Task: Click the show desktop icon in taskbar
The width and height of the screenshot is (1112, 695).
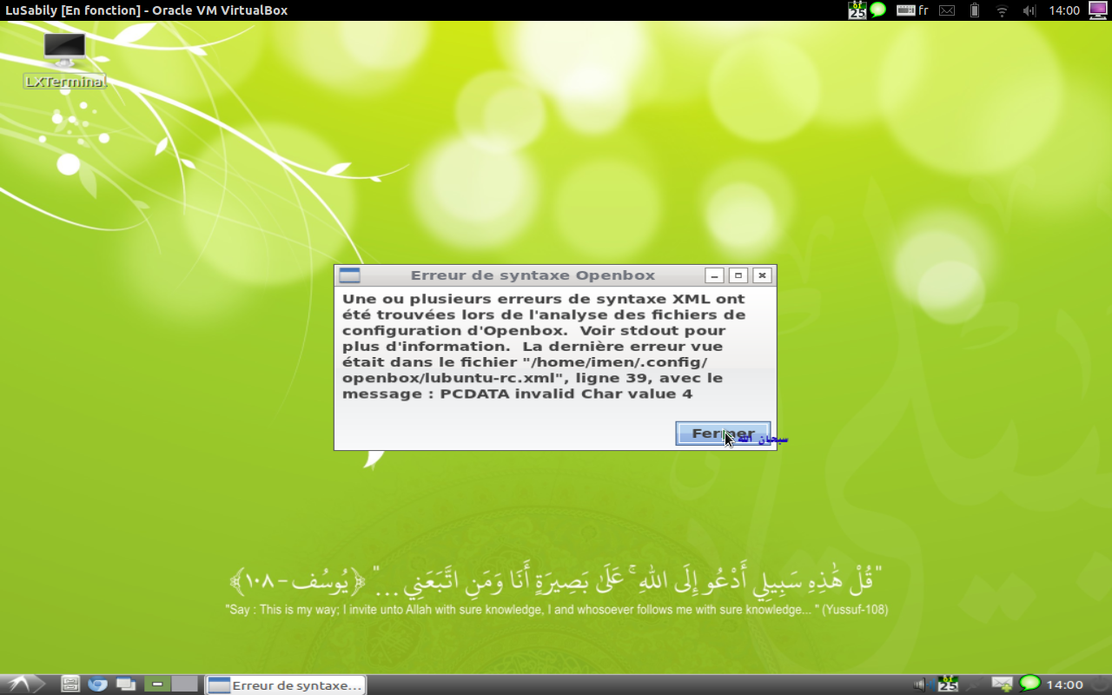Action: [126, 685]
